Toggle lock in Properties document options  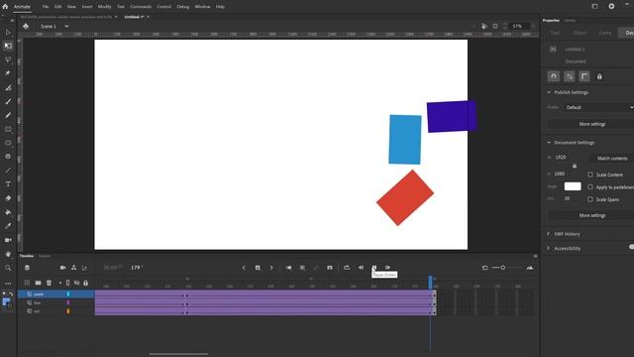click(599, 76)
